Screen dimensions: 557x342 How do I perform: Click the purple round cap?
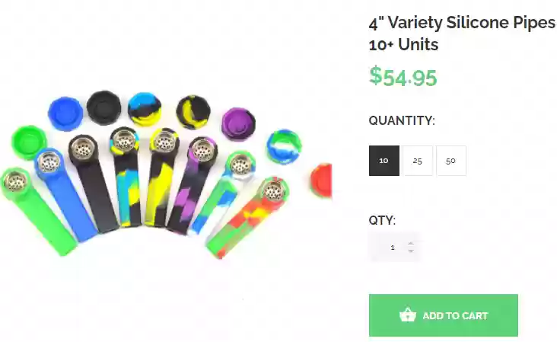pos(238,124)
